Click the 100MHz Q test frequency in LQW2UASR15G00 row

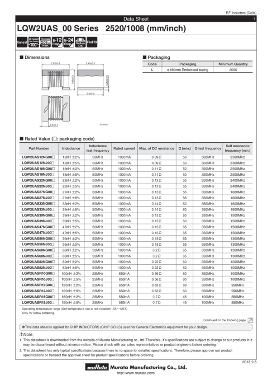[208, 297]
